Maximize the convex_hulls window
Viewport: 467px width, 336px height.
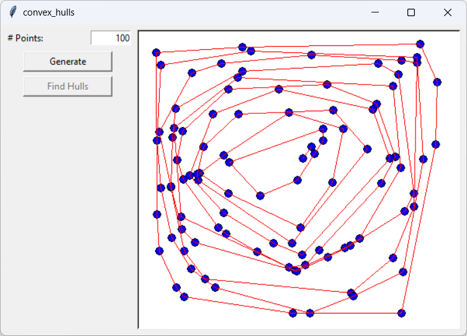[x=411, y=12]
